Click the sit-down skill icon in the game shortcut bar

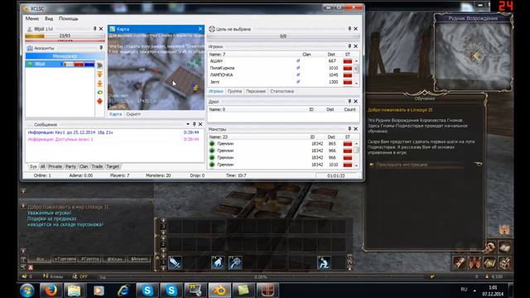point(324,262)
